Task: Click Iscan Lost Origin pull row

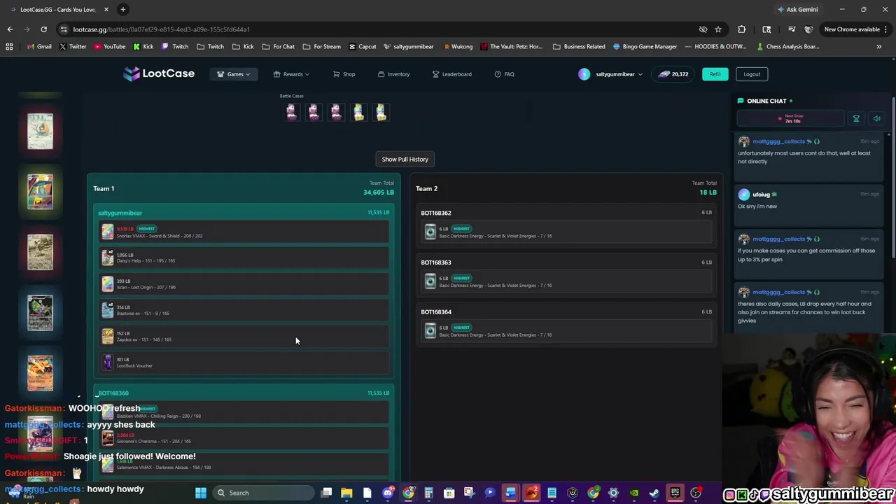Action: pos(244,284)
